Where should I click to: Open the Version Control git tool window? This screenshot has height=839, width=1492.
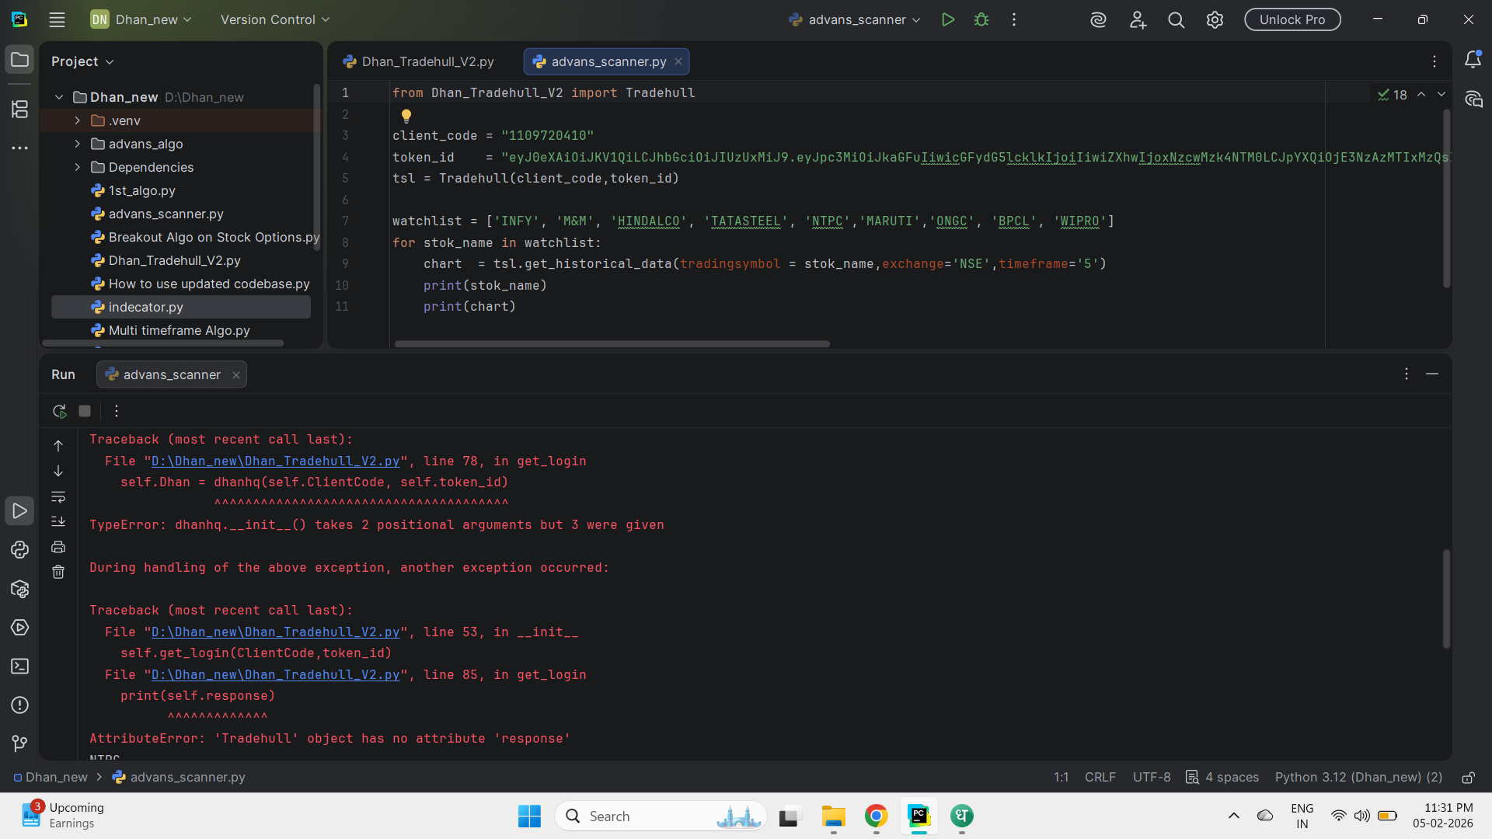click(19, 743)
